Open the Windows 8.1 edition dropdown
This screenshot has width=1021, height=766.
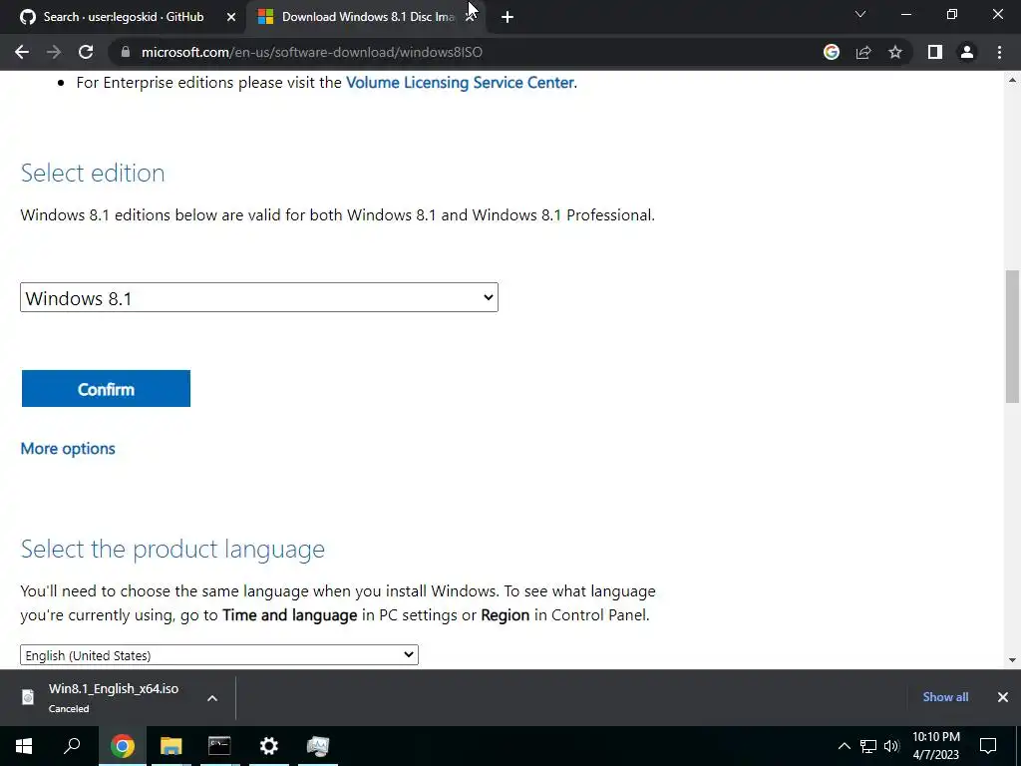pos(259,297)
